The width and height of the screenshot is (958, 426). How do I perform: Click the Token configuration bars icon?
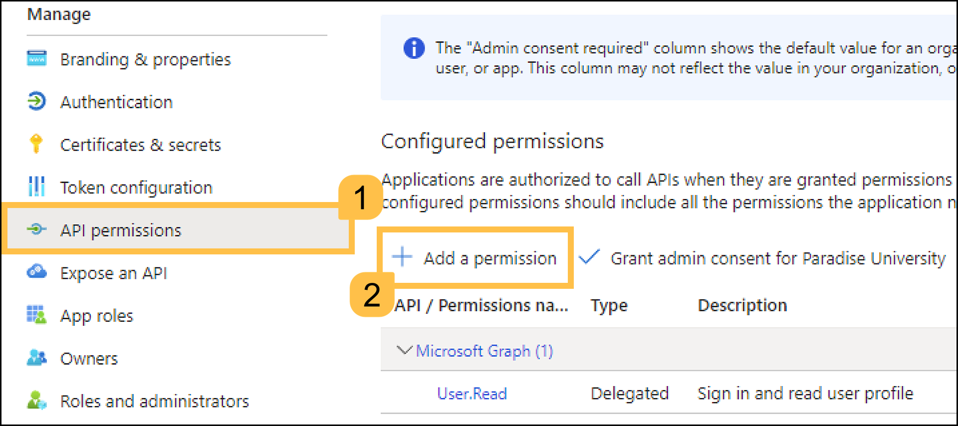coord(36,187)
